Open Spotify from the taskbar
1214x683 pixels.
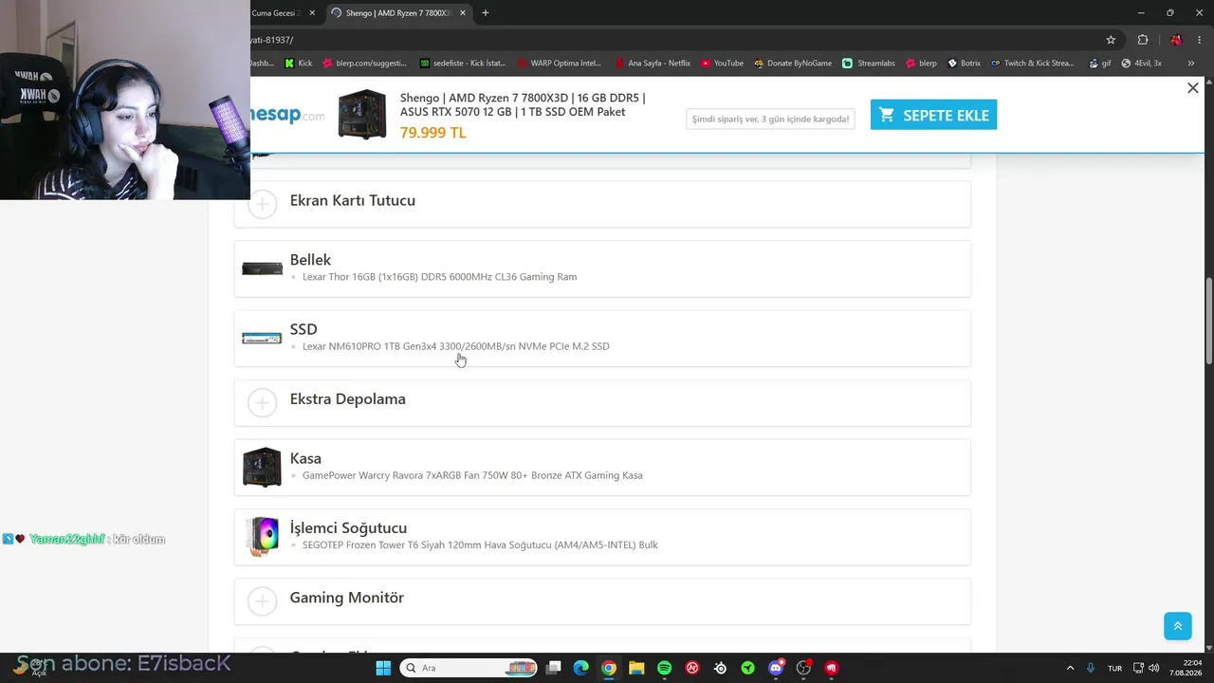pyautogui.click(x=665, y=668)
